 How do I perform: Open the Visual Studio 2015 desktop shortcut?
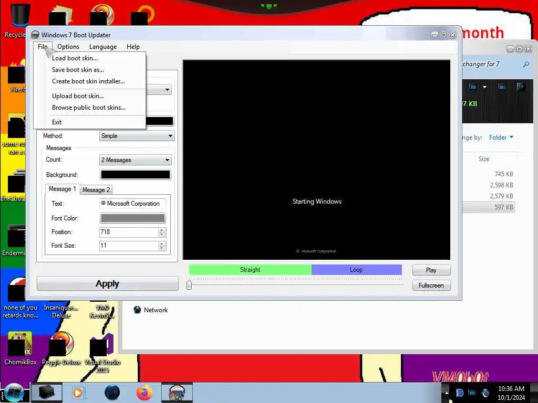click(102, 353)
